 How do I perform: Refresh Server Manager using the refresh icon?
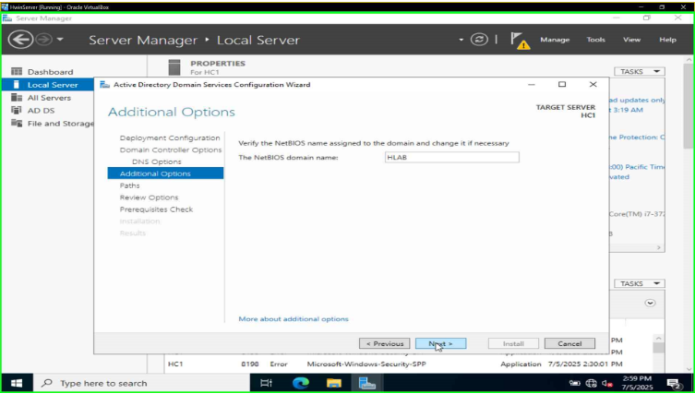[479, 40]
